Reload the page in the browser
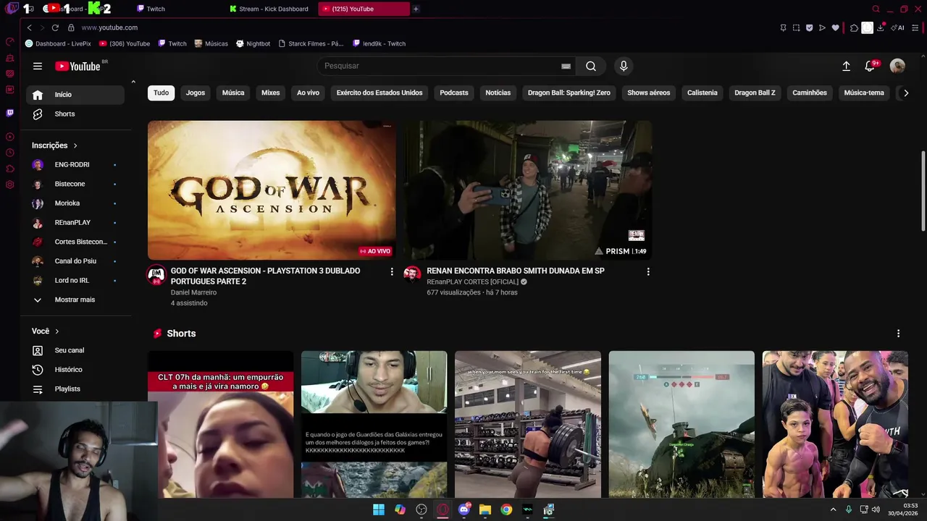 pyautogui.click(x=55, y=27)
